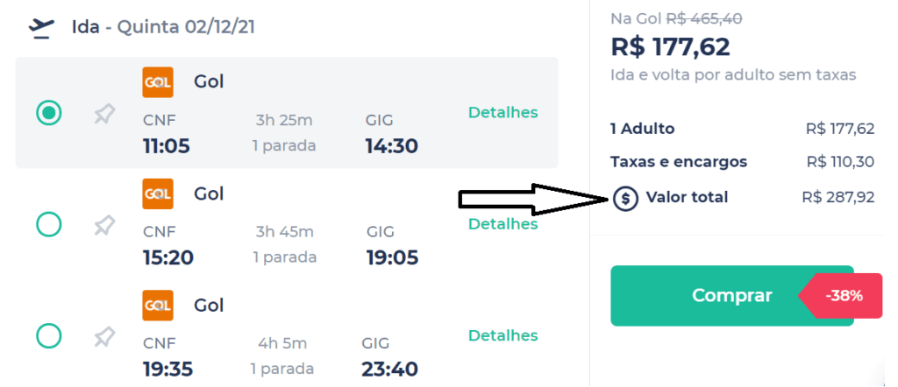
Task: Open Detalhes for the 11:05 flight
Action: click(x=502, y=113)
